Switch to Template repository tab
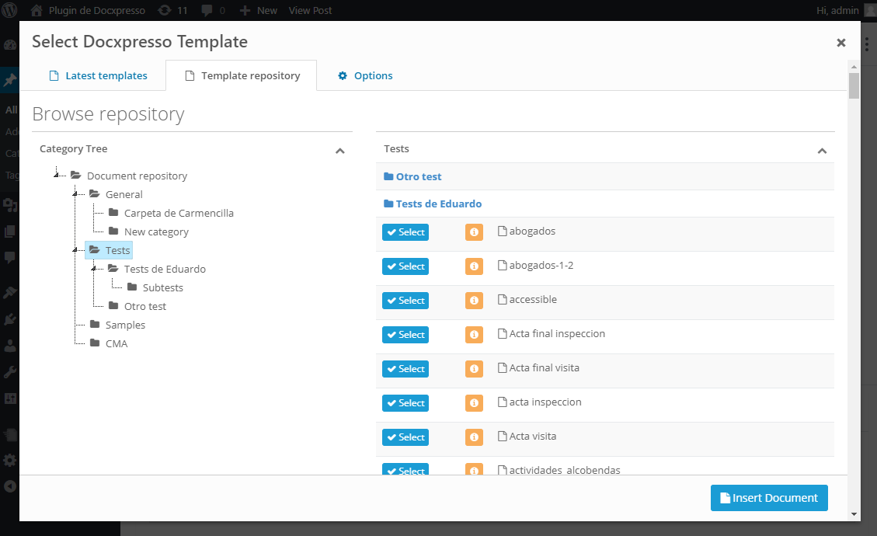 (242, 75)
